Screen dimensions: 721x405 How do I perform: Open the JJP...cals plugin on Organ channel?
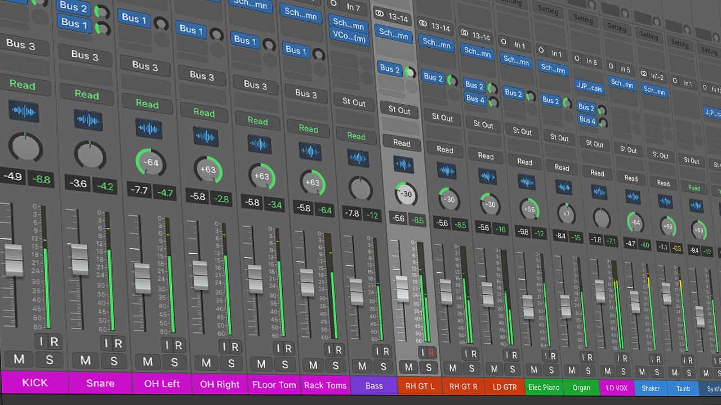coord(589,89)
